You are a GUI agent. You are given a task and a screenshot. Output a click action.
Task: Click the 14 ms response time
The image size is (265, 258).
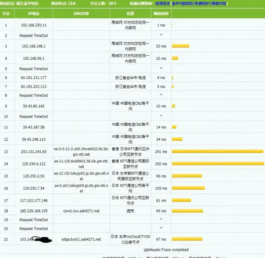[x=161, y=127]
